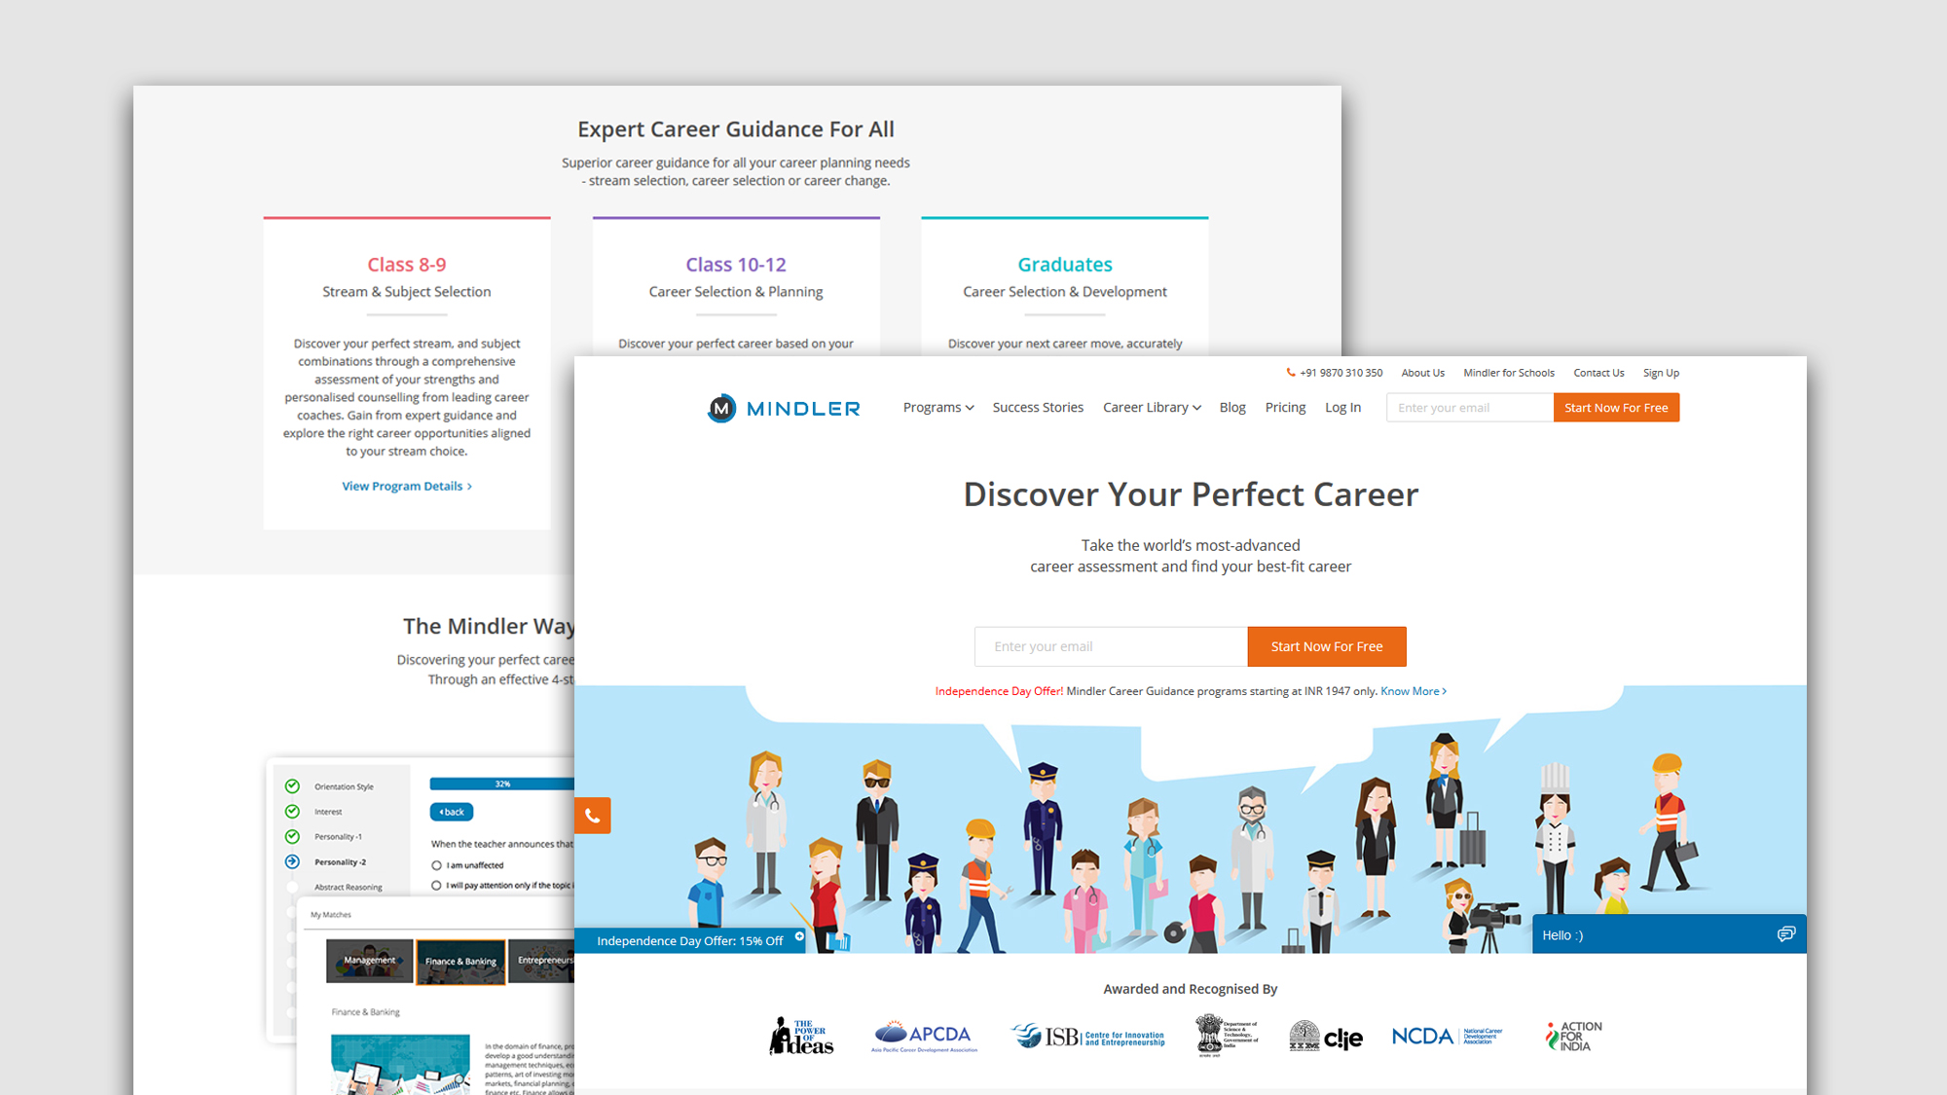Click the arrow icon beside Personality -2

coord(292,861)
